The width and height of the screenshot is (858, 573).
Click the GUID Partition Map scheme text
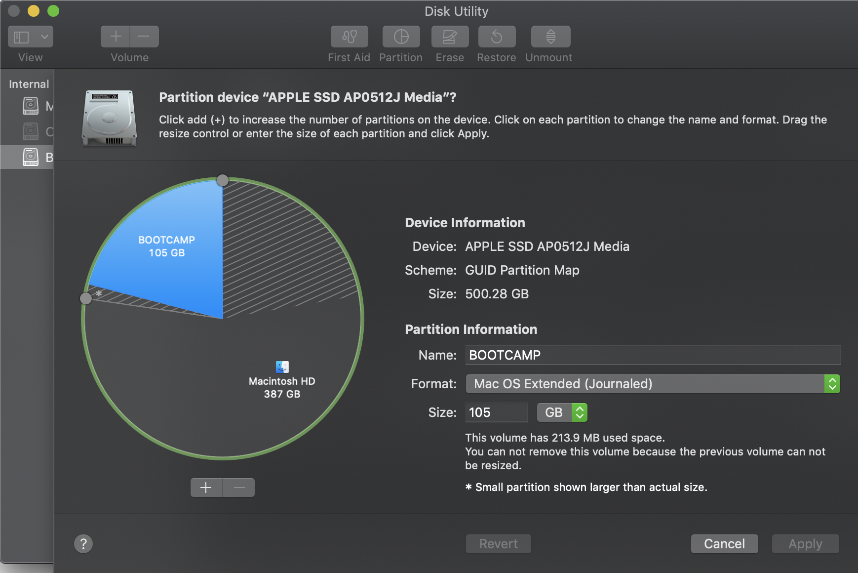click(522, 270)
